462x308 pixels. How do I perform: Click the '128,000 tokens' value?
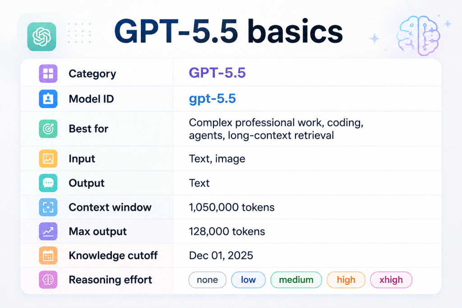click(x=227, y=231)
